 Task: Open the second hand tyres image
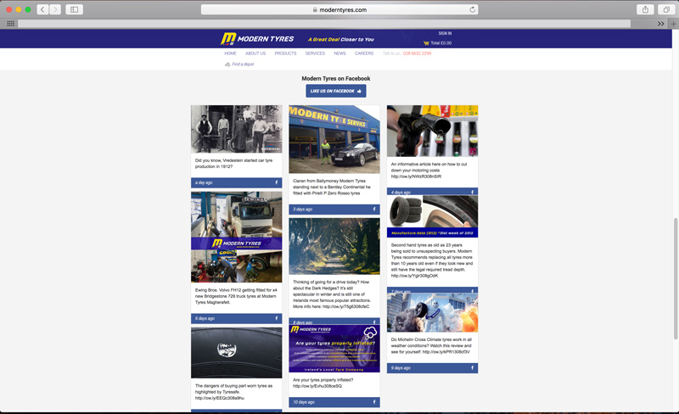(432, 216)
